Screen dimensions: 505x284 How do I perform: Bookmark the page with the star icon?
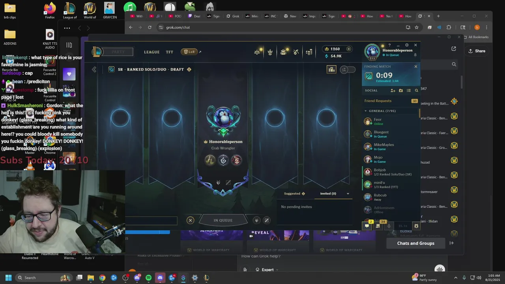[x=416, y=27]
